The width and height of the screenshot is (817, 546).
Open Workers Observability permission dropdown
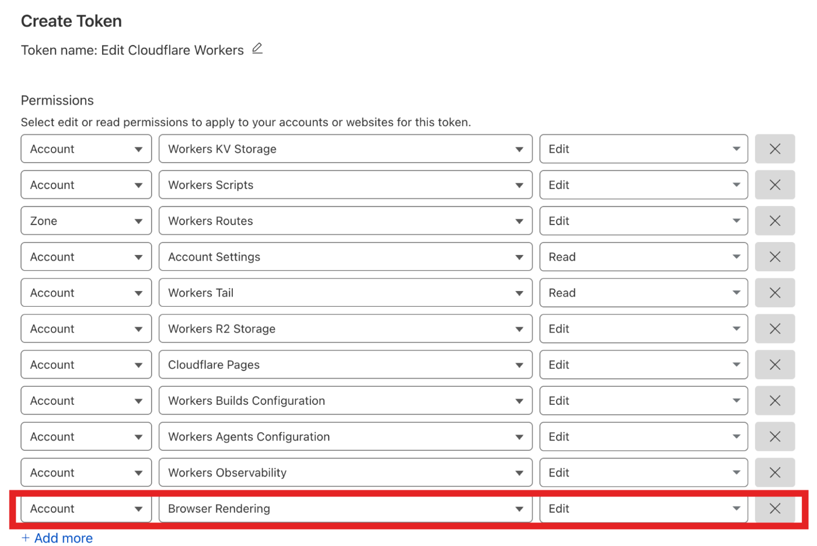coord(345,473)
